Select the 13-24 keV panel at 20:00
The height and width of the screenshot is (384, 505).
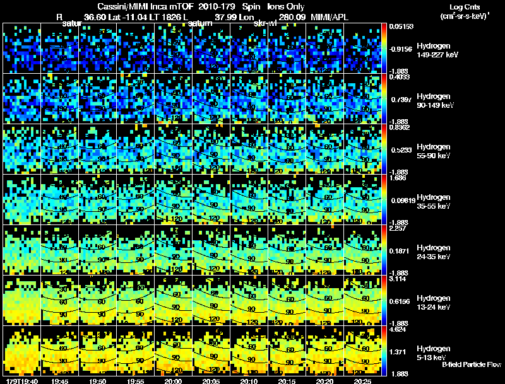coord(173,300)
